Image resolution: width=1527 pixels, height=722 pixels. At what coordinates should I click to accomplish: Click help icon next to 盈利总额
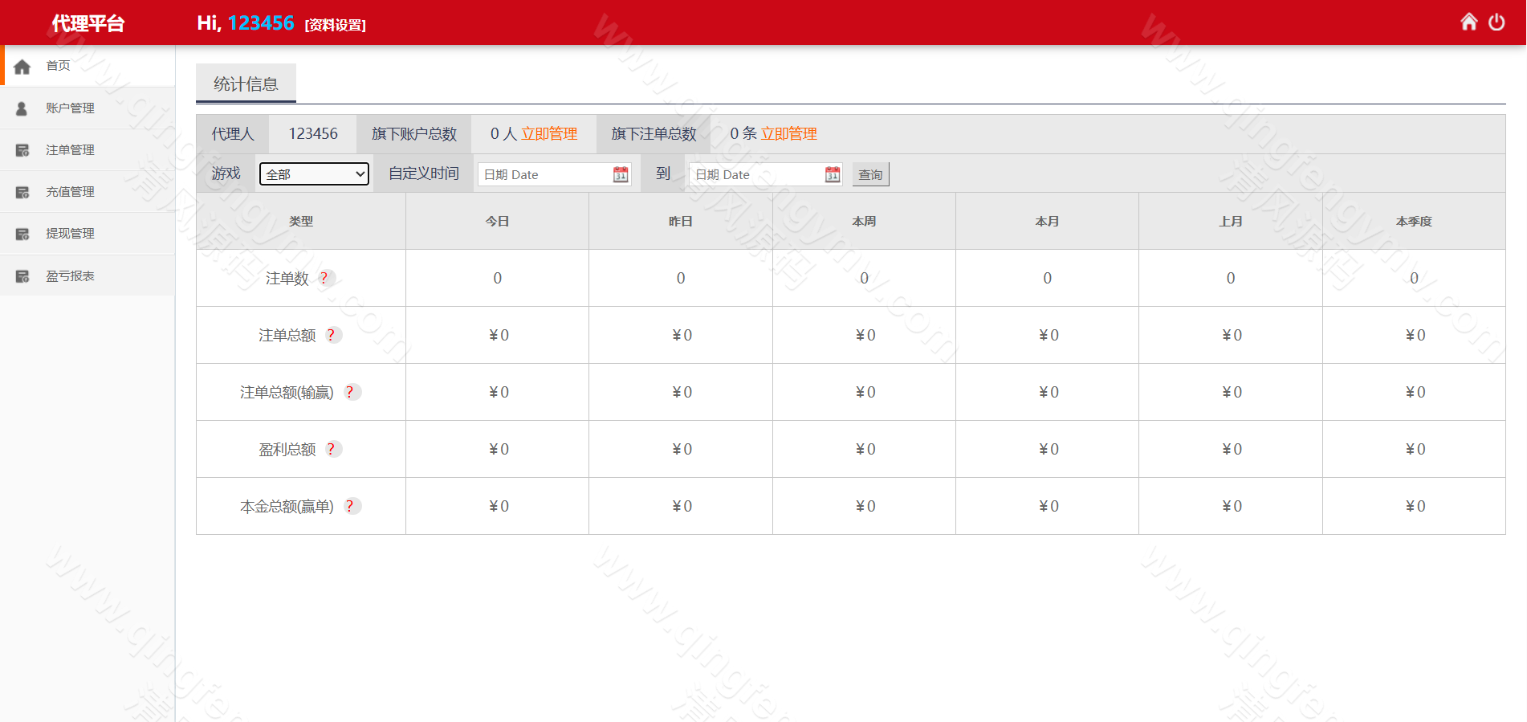[x=332, y=449]
